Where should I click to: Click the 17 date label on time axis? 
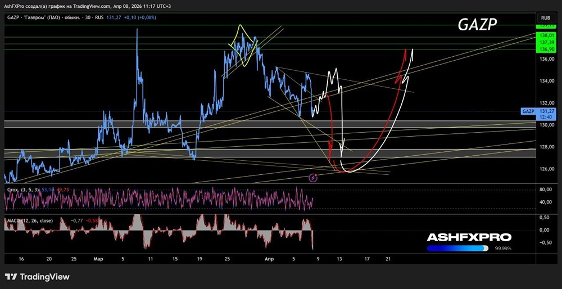pos(366,259)
